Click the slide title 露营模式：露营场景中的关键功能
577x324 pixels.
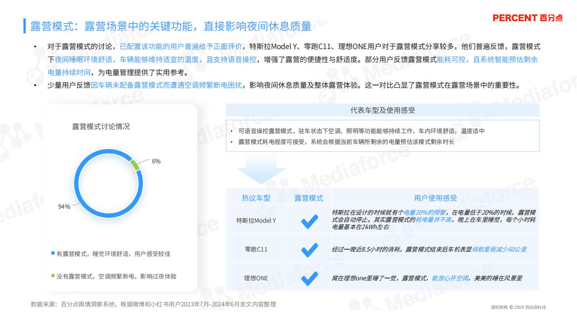tap(171, 26)
